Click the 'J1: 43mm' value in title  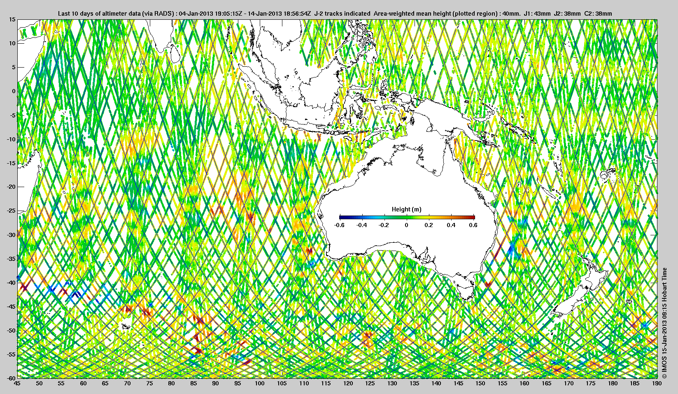point(537,14)
